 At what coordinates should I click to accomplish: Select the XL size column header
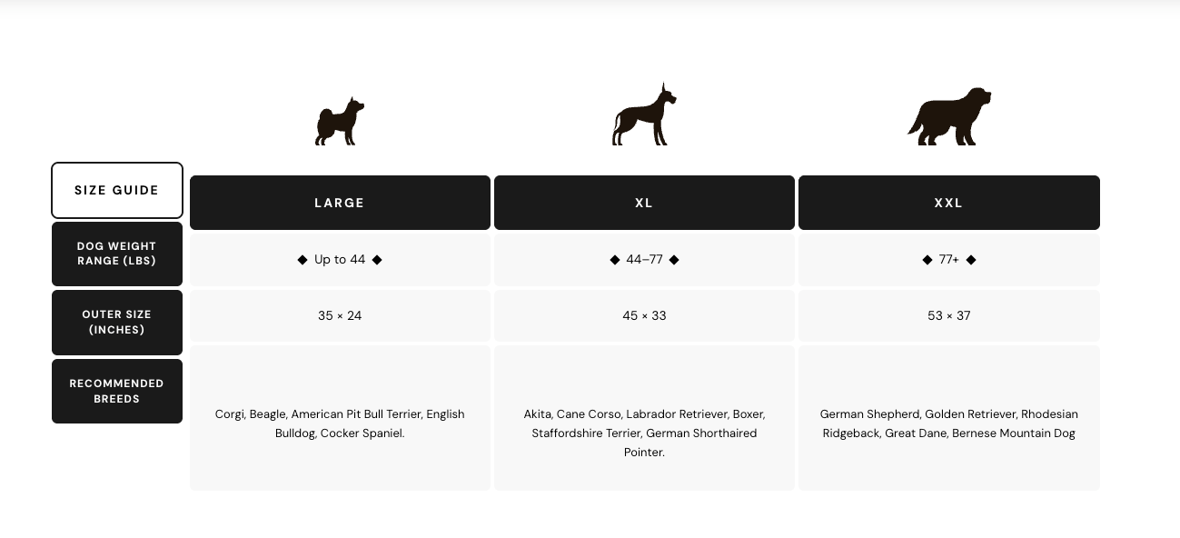click(644, 203)
